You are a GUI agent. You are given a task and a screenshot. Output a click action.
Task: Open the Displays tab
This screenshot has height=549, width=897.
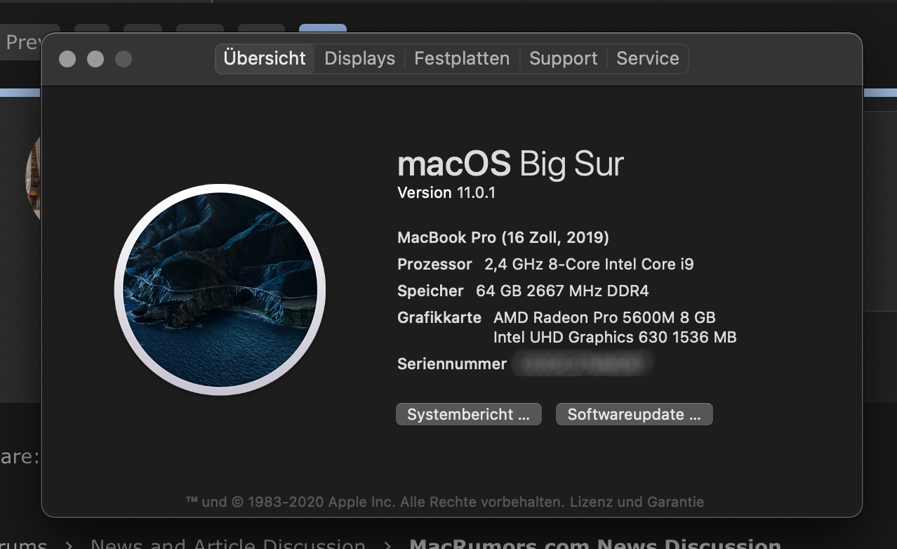pyautogui.click(x=359, y=58)
